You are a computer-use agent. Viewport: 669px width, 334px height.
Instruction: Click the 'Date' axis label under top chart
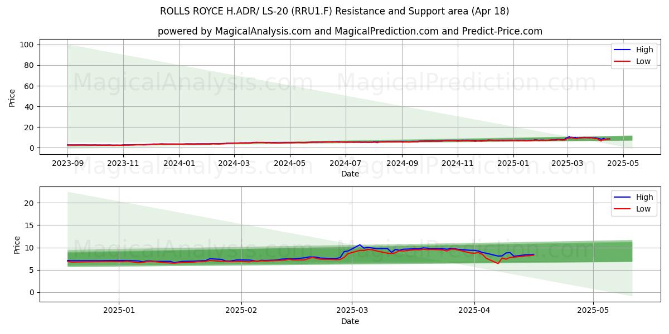350,174
